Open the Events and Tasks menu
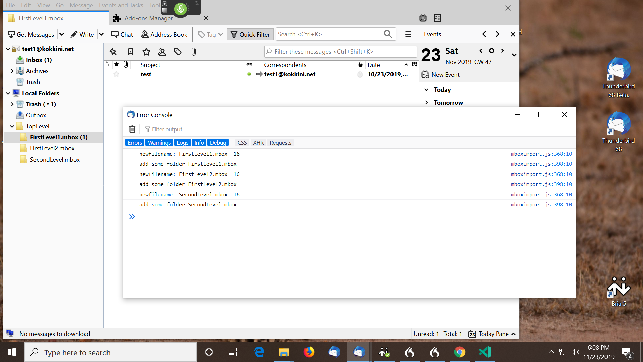The height and width of the screenshot is (362, 643). tap(121, 5)
